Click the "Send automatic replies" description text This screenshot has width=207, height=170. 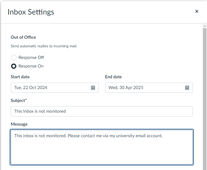tap(44, 46)
